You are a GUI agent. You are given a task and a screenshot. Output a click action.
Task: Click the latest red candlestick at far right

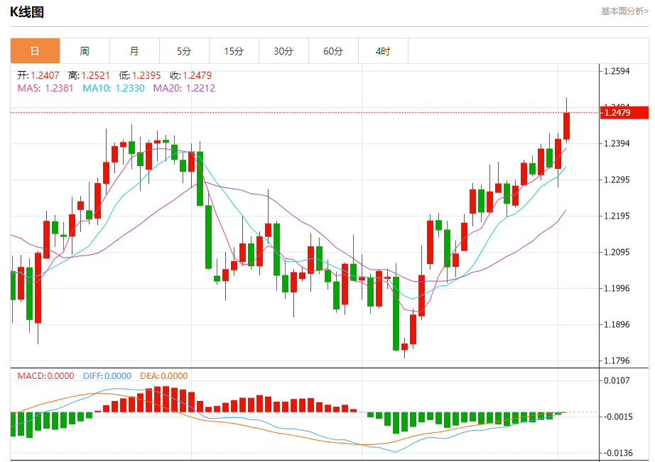tap(567, 126)
